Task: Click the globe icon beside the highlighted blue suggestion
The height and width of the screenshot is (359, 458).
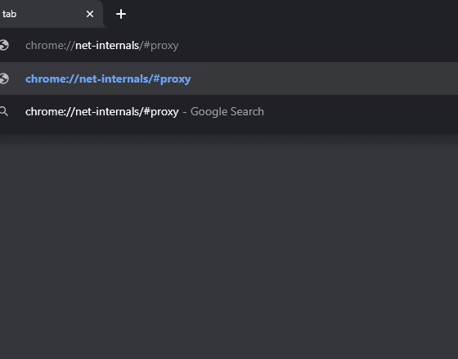Action: tap(4, 79)
